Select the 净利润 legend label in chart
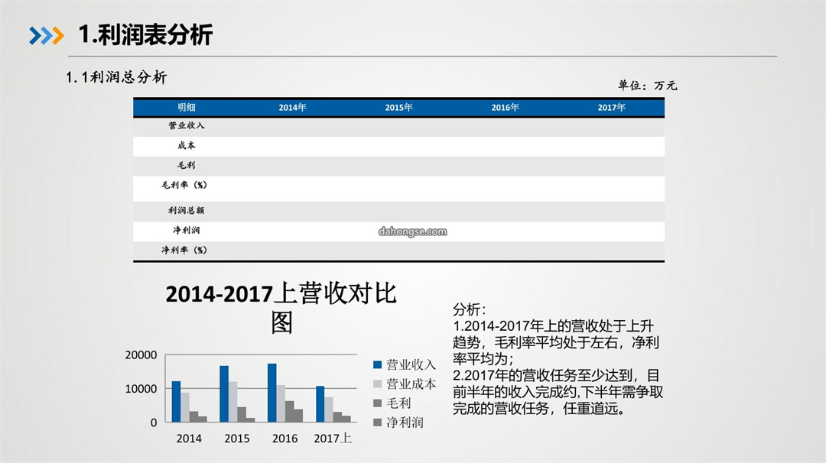826x463 pixels. (405, 422)
